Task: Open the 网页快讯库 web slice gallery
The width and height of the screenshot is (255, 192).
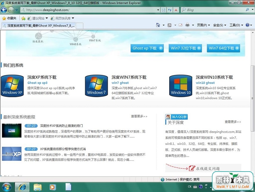Action: pos(62,18)
